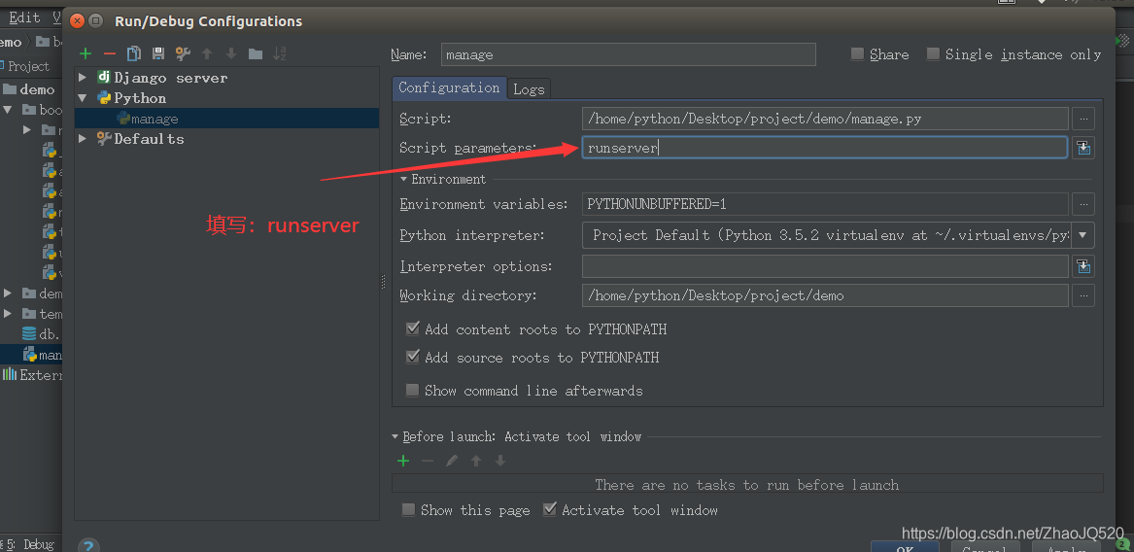This screenshot has width=1134, height=552.
Task: Focus the Script parameters field with runserver
Action: 825,148
